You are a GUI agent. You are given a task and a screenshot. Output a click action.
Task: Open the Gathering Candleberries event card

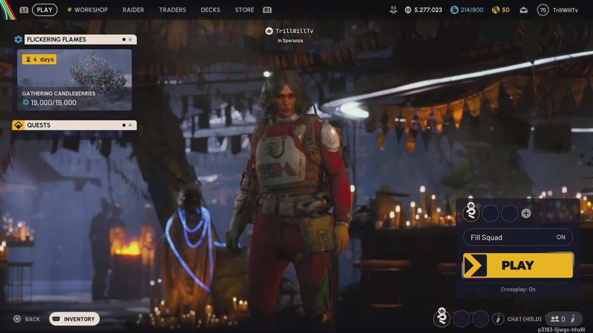coord(75,80)
